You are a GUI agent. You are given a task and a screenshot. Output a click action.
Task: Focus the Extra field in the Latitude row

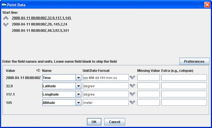tap(184, 86)
